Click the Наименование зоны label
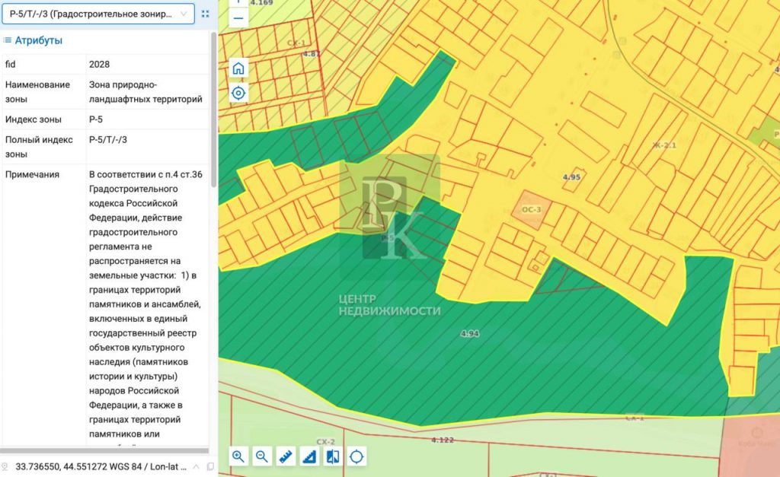This screenshot has width=780, height=477. click(x=37, y=92)
